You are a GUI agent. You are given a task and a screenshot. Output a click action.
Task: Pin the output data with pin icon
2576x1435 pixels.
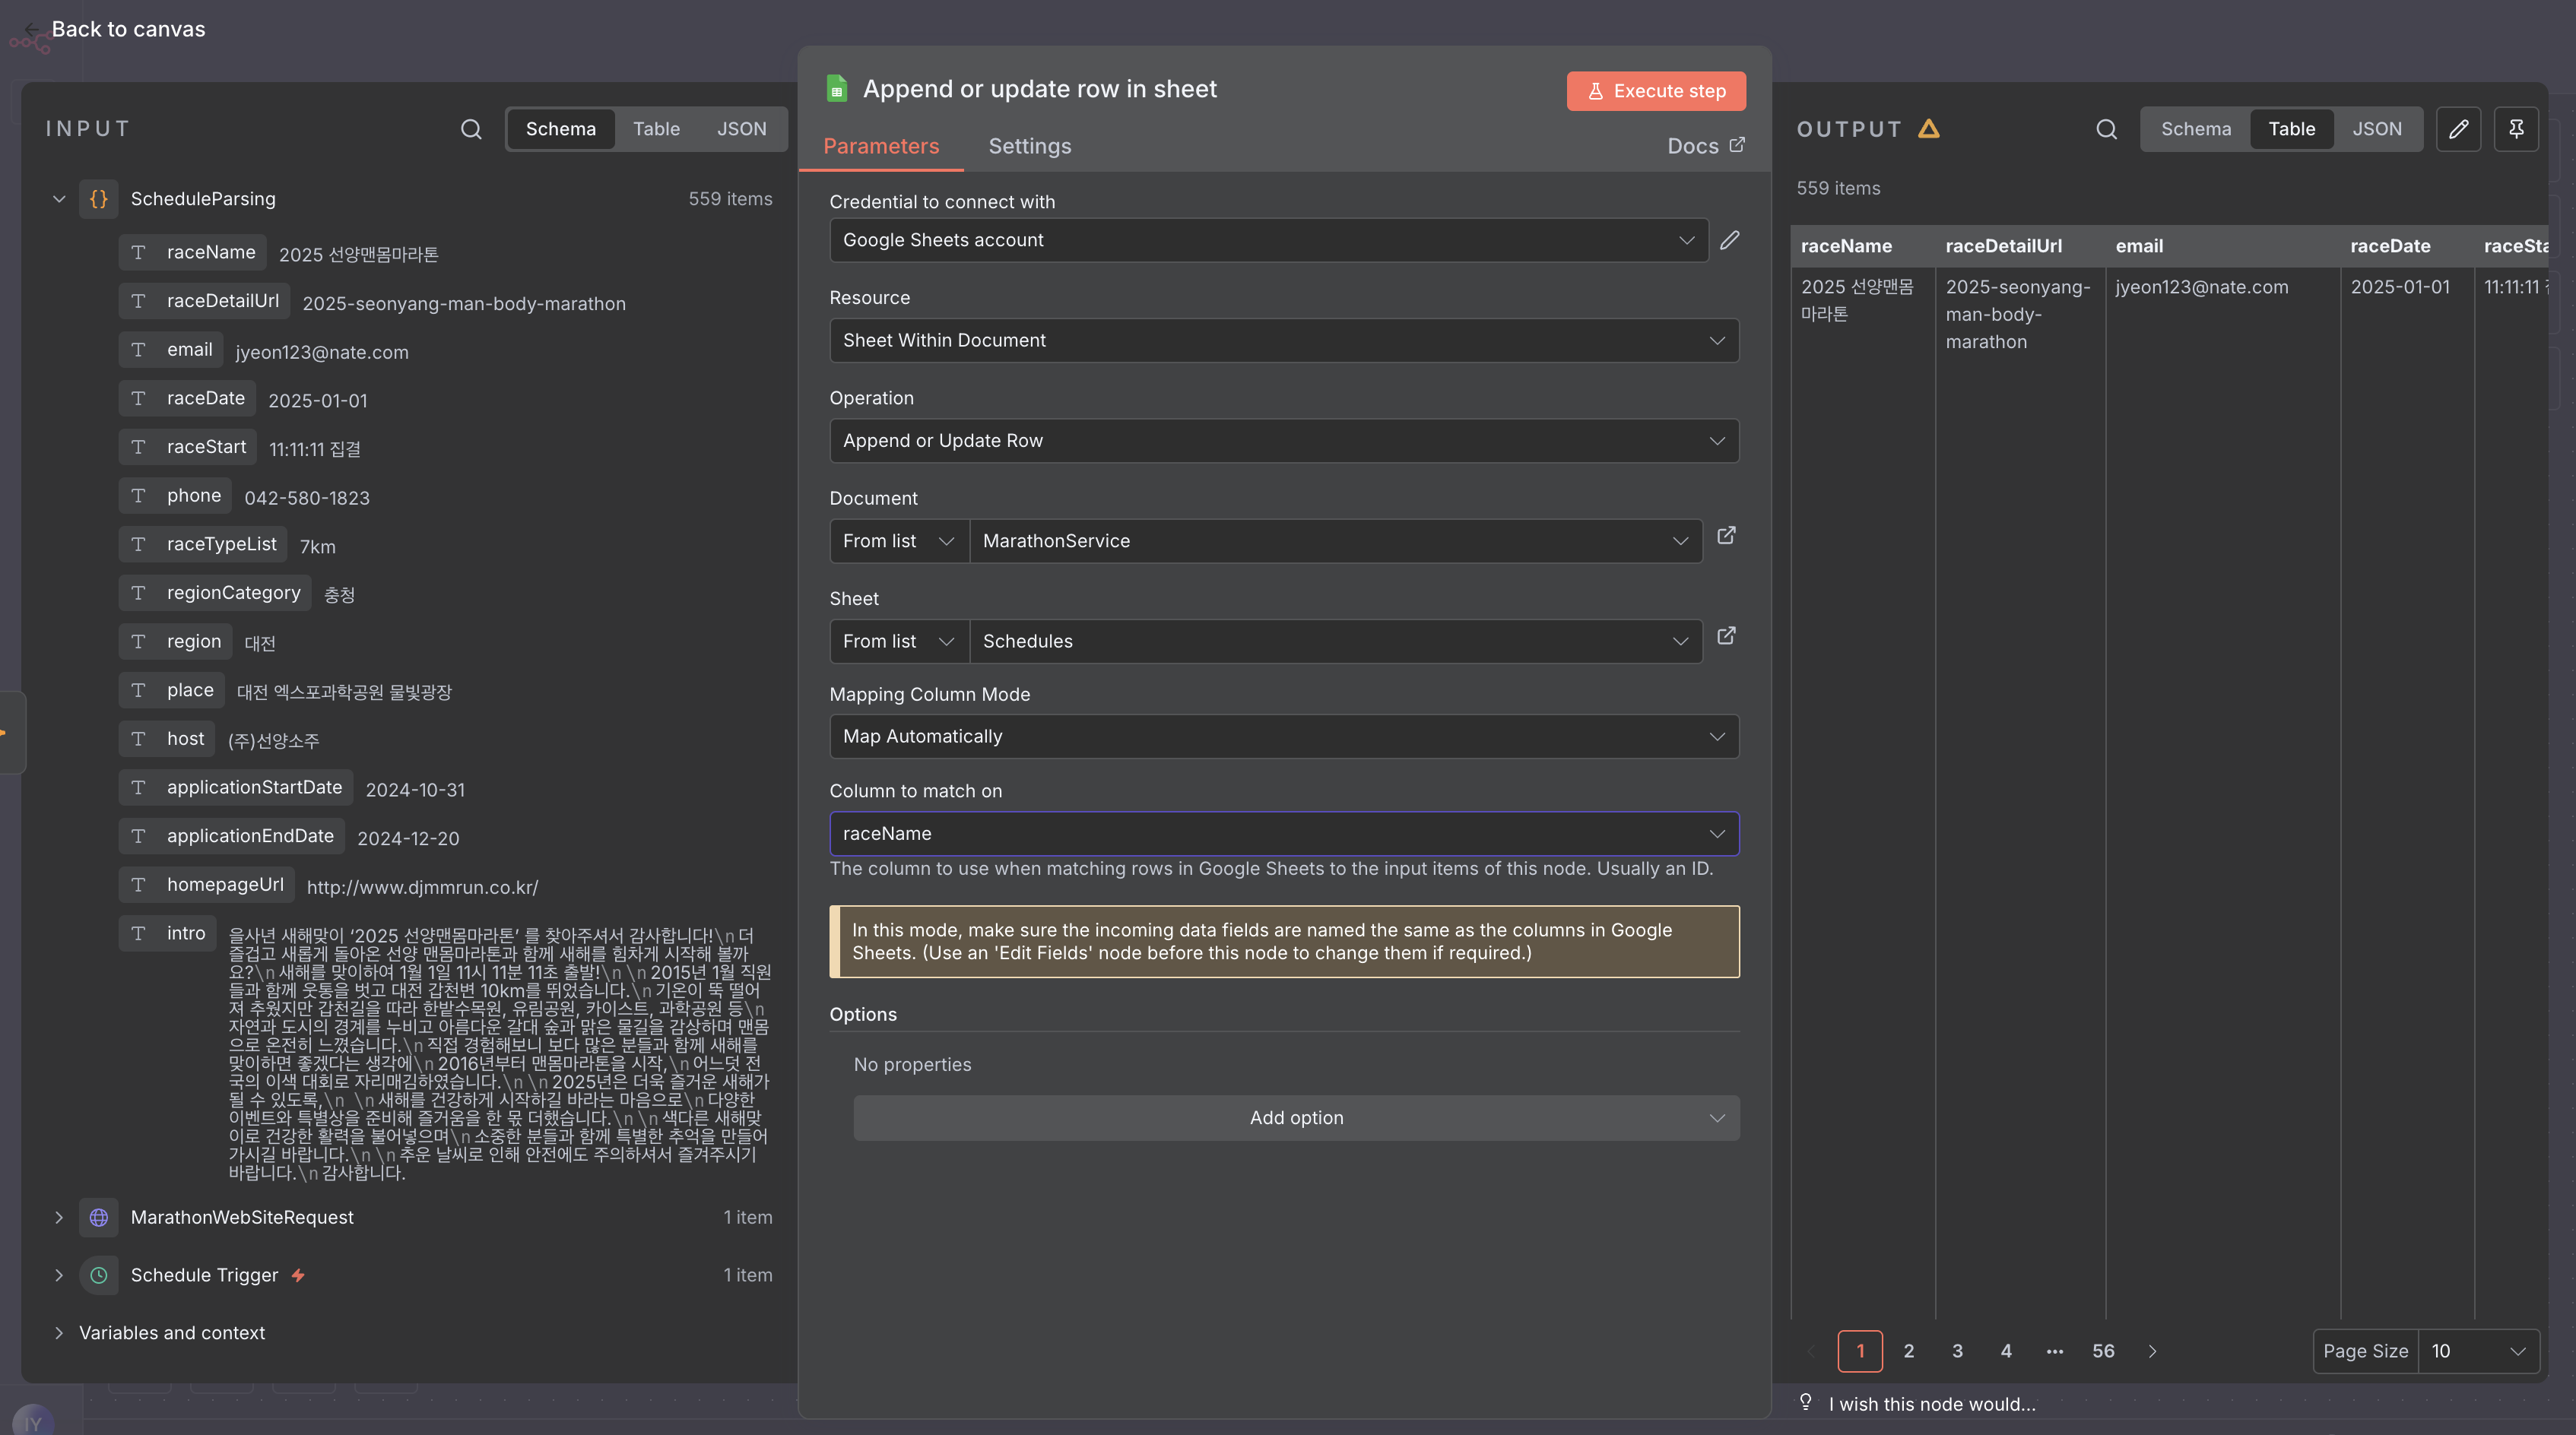(x=2516, y=129)
